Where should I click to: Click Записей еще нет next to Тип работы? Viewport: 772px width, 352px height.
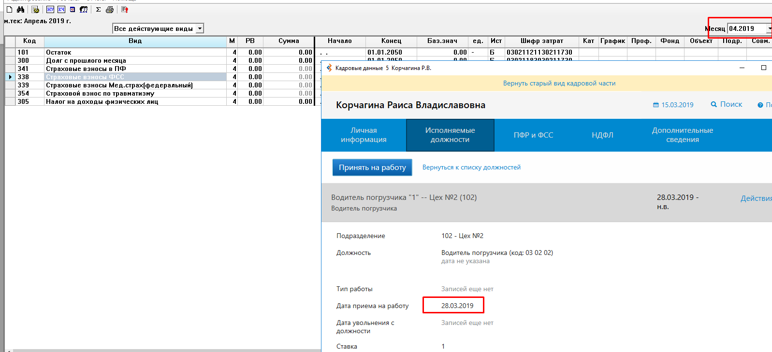(467, 289)
